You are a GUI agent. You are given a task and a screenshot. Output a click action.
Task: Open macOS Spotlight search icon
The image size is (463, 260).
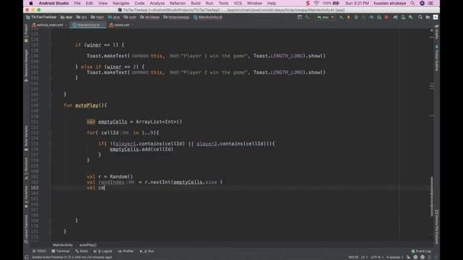pos(412,3)
